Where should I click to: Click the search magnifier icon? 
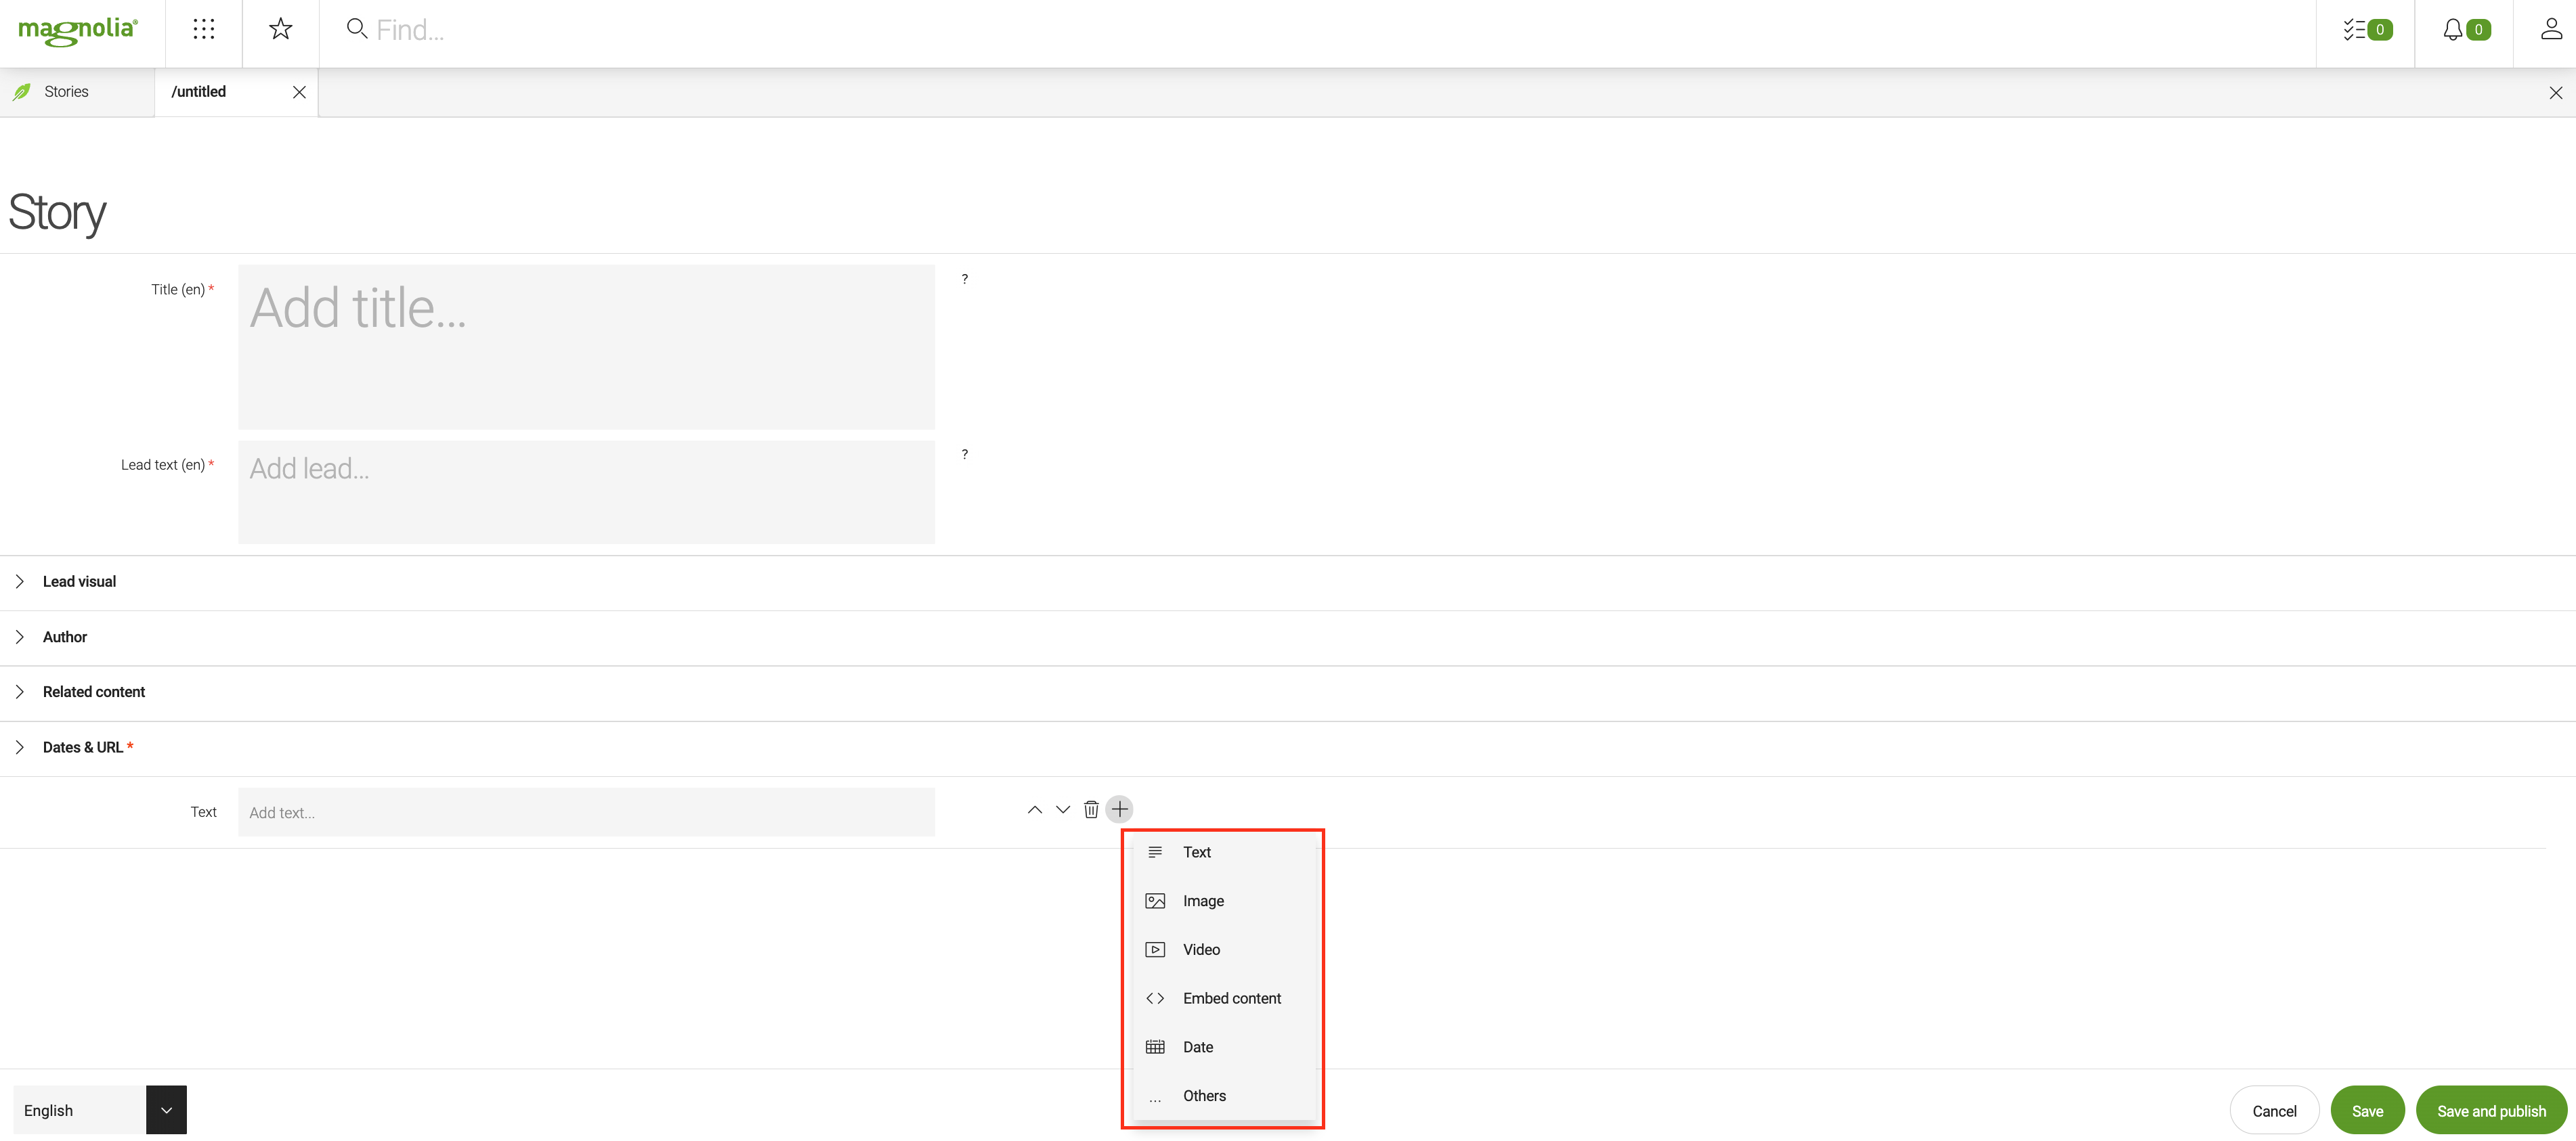point(356,29)
